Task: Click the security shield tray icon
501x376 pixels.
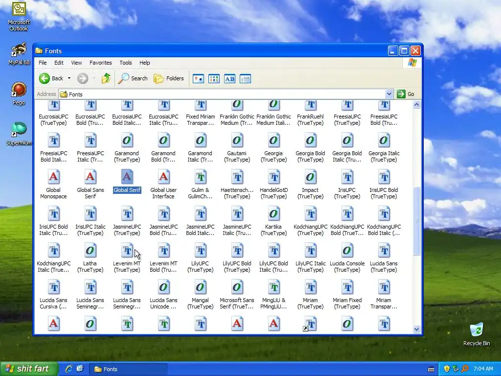Action: (x=447, y=369)
